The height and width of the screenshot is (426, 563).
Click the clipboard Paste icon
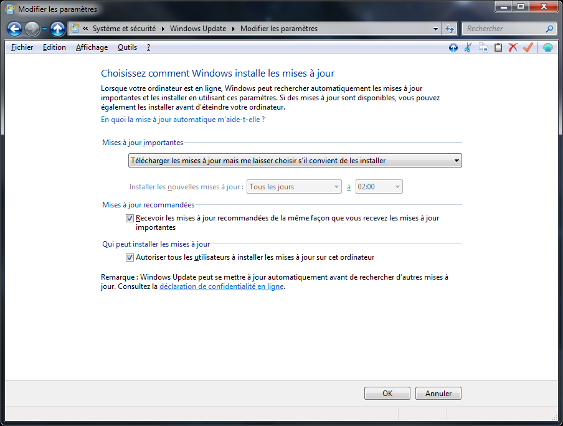498,47
